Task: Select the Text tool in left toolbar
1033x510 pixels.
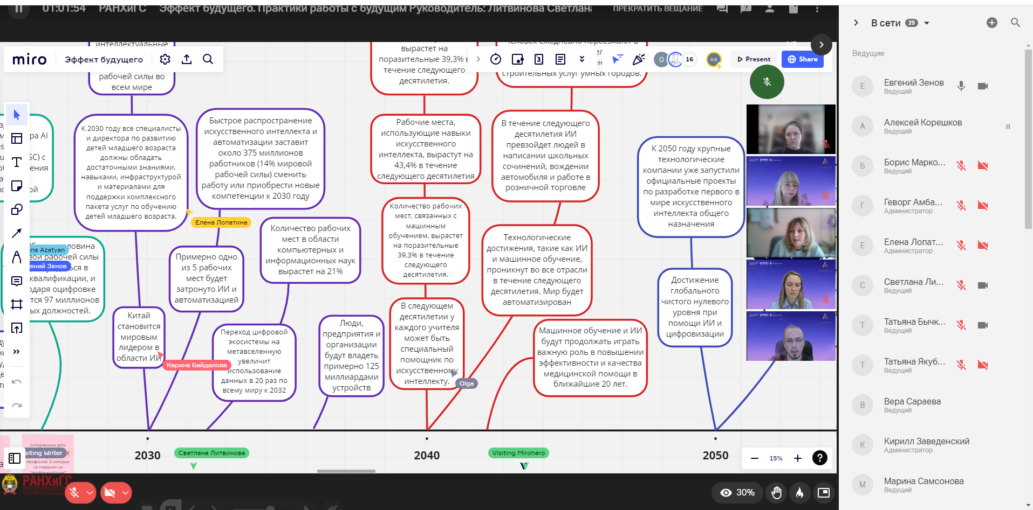Action: coord(17,162)
